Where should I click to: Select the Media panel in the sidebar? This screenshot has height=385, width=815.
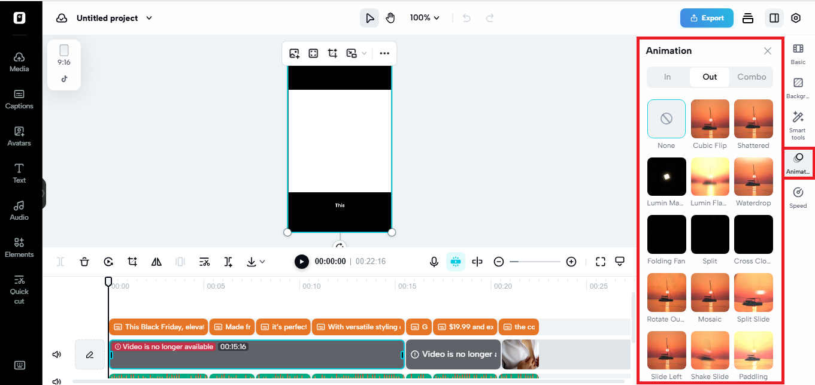coord(19,63)
